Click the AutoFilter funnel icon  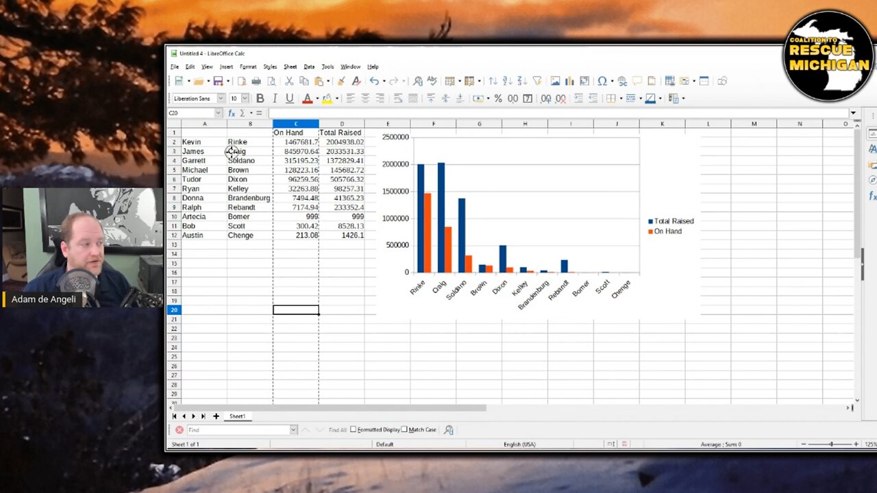537,81
